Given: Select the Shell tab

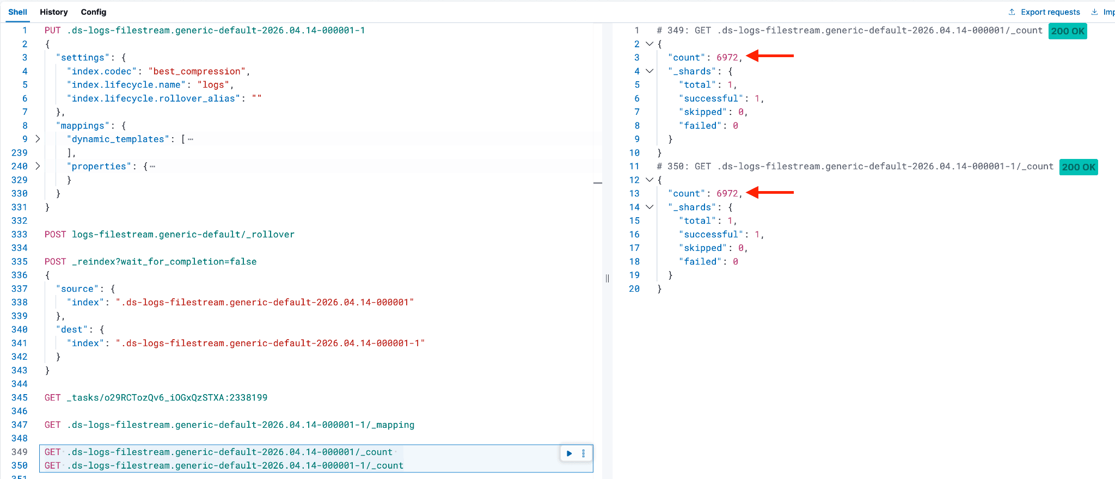Looking at the screenshot, I should pyautogui.click(x=17, y=12).
